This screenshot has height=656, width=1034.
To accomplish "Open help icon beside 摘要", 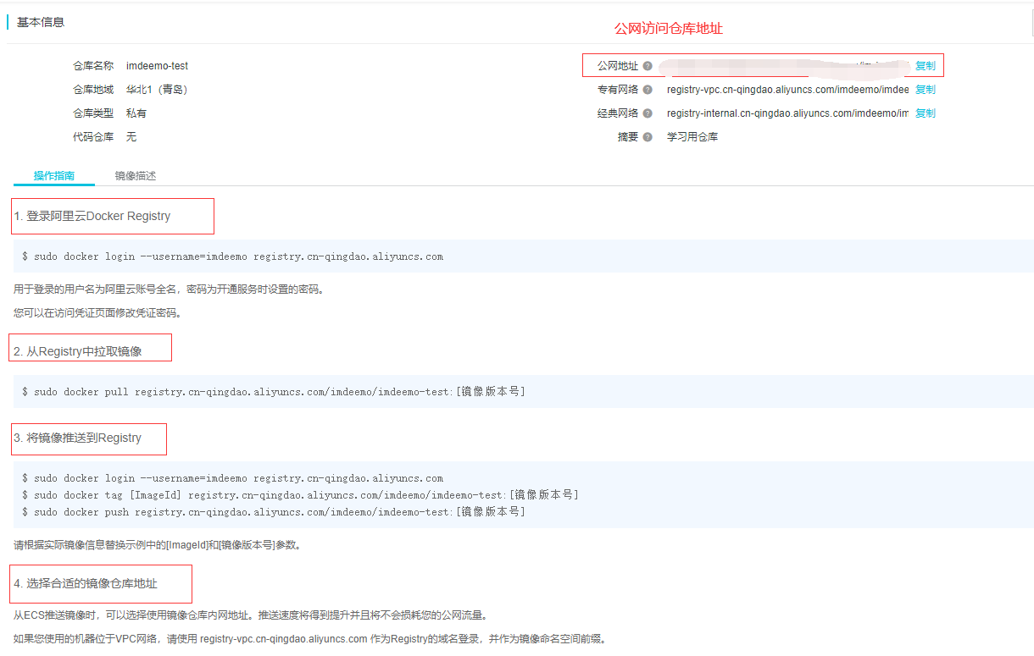I will click(x=648, y=137).
